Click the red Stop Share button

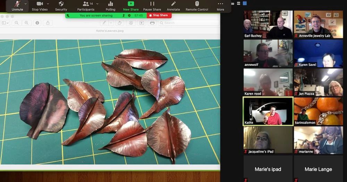[x=159, y=15]
